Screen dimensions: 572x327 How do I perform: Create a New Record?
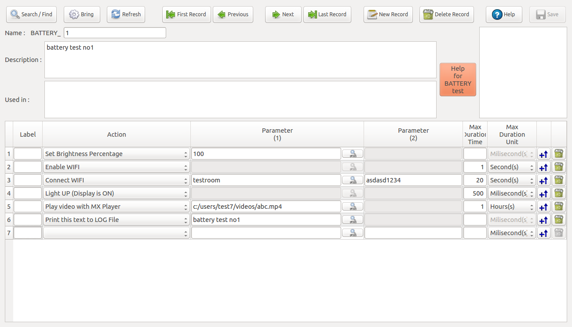[x=388, y=15]
